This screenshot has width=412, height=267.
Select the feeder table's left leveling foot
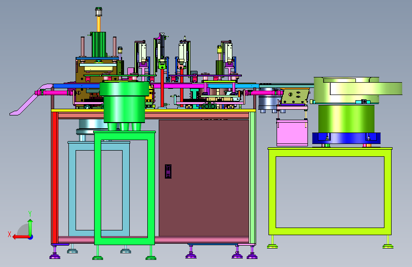click(x=272, y=242)
